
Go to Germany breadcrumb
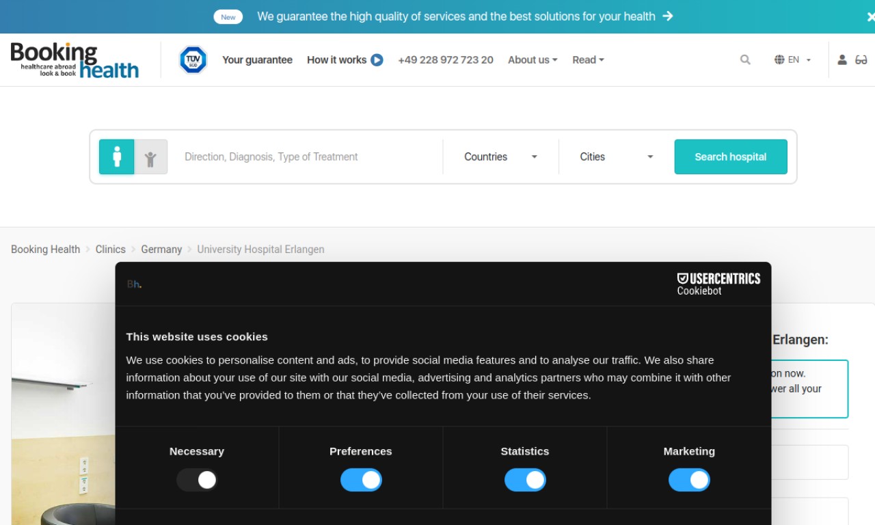[161, 250]
